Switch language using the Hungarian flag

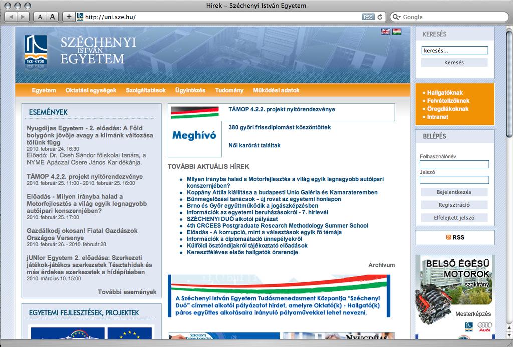397,32
